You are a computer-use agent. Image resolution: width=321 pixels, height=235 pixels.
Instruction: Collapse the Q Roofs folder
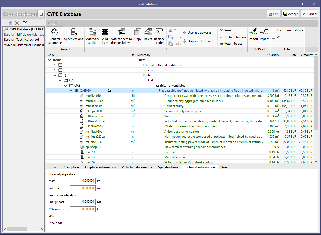point(55,75)
